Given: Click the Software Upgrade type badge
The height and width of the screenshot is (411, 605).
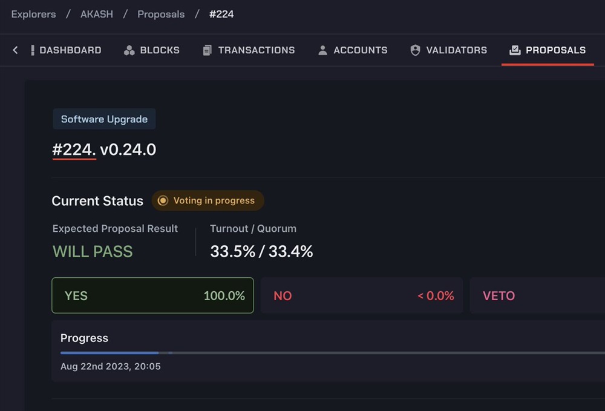Looking at the screenshot, I should click(x=104, y=119).
